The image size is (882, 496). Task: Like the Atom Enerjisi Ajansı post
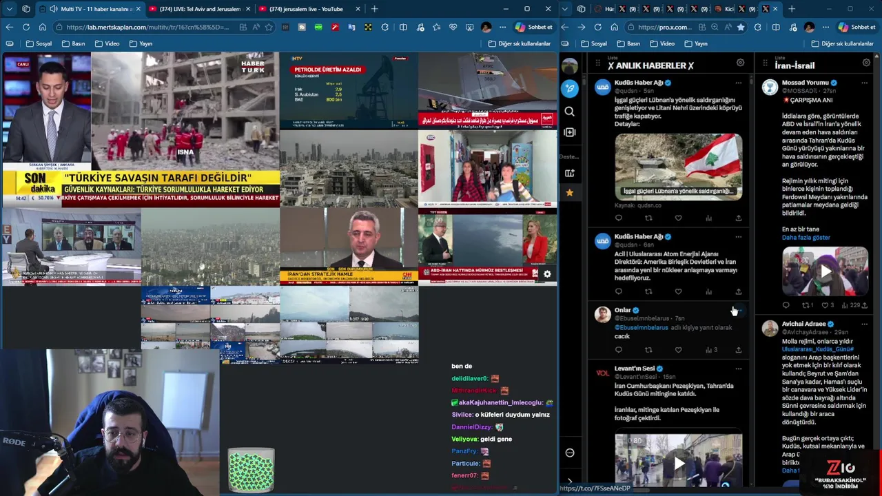[678, 291]
